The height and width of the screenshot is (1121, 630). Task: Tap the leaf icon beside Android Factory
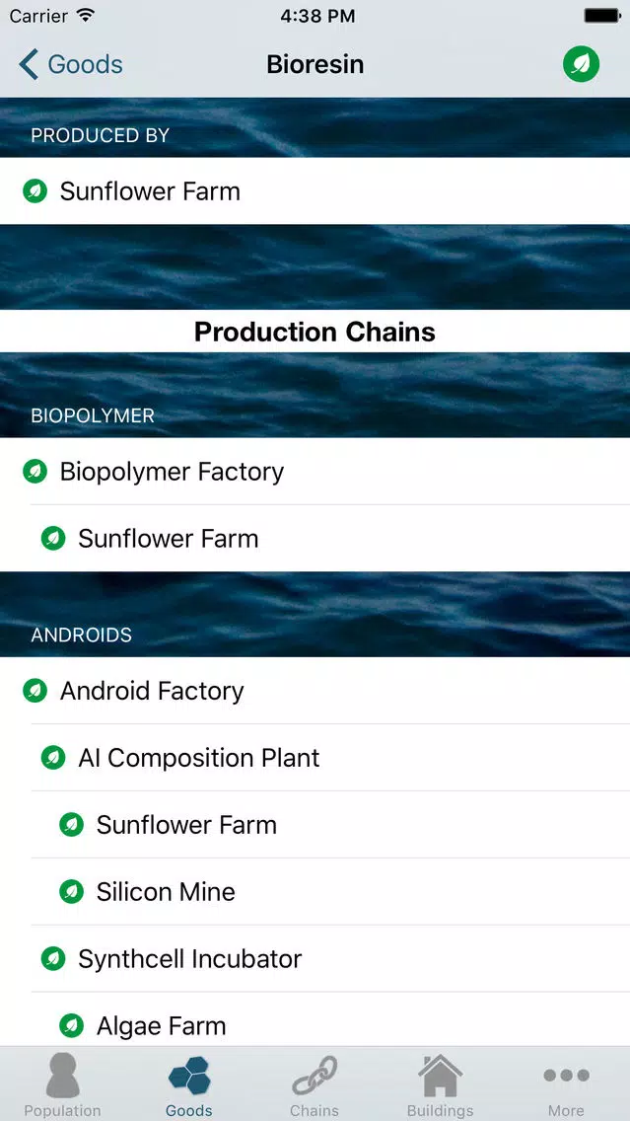[35, 691]
